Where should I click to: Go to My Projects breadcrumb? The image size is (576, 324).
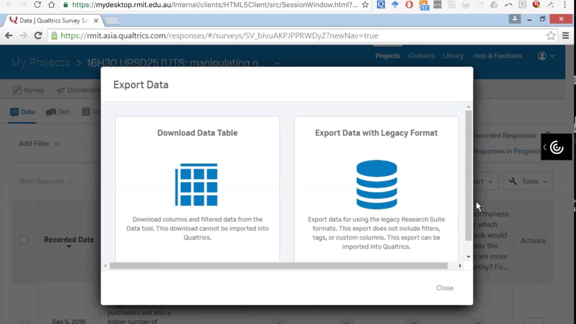click(x=40, y=63)
